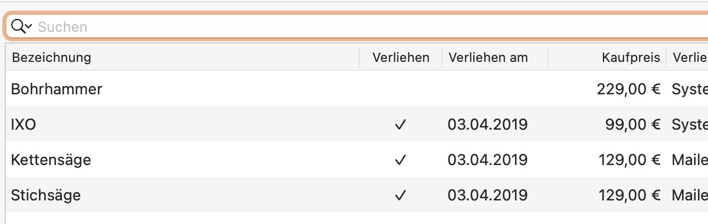Toggle the Verliehen checkmark for Kettensäge

point(401,160)
